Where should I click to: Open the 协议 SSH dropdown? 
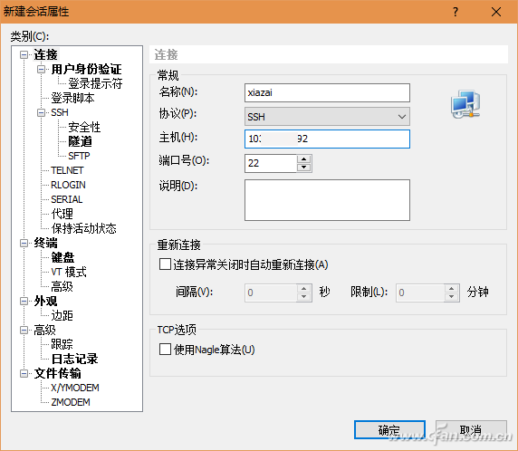(327, 116)
